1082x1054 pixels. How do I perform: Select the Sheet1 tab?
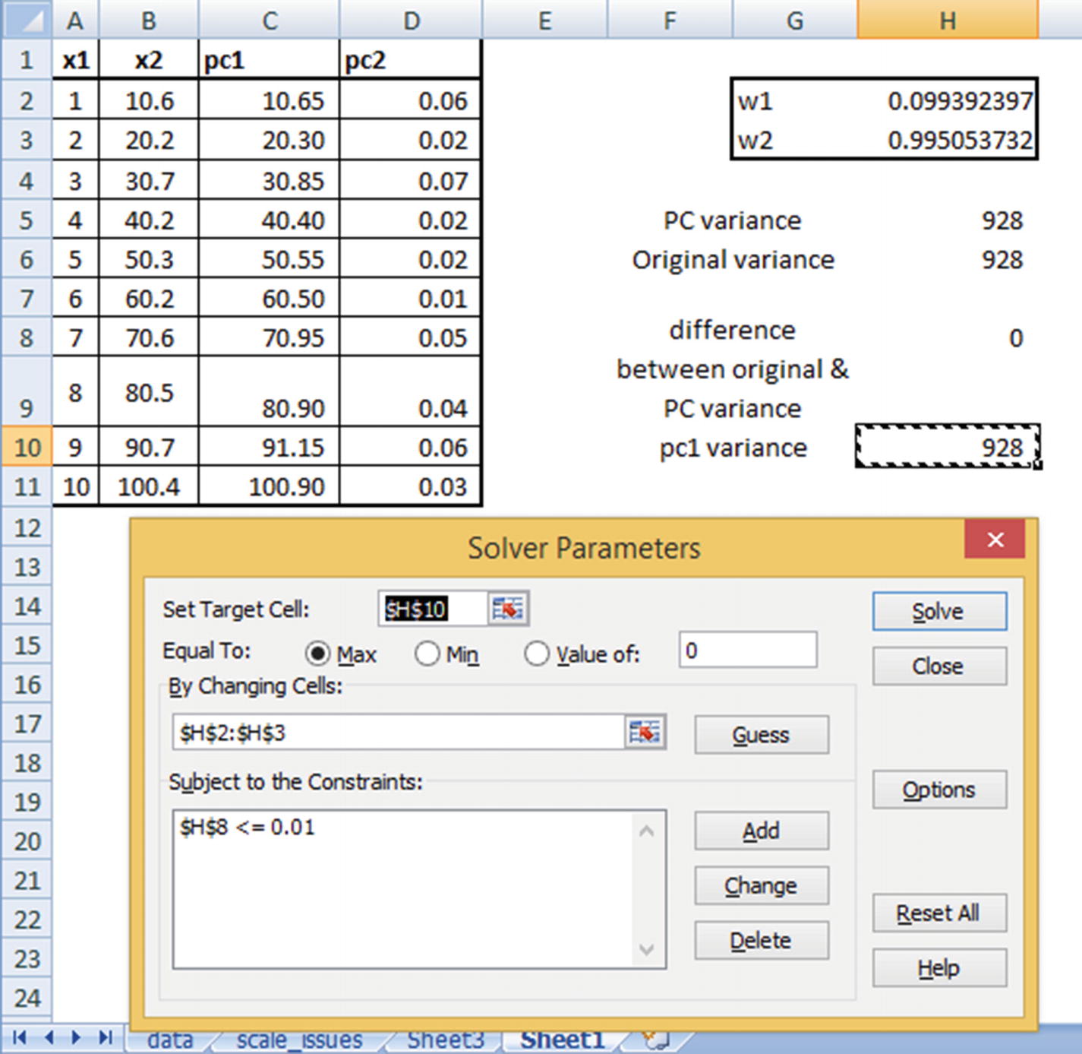click(x=563, y=1040)
